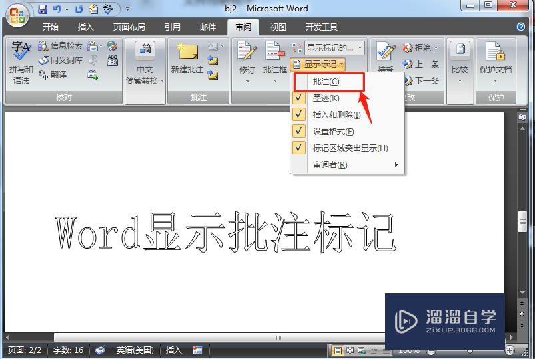Click the zoom in plus button
This screenshot has width=535, height=359.
510,350
